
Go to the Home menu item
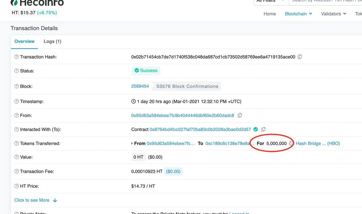pos(270,14)
